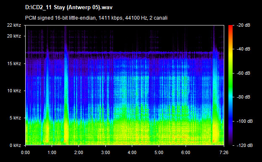Click the 1:00 time axis marker
The height and width of the screenshot is (162, 262).
(x=52, y=152)
